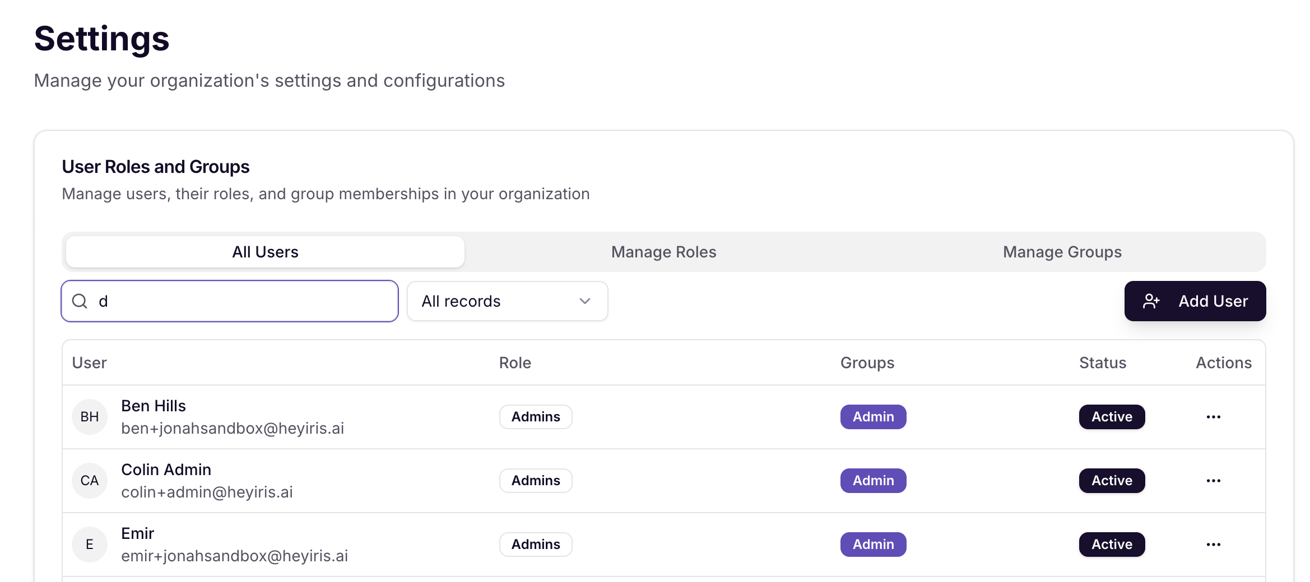Click the search magnifier icon
Screen dimensions: 1310x582
[x=80, y=301]
